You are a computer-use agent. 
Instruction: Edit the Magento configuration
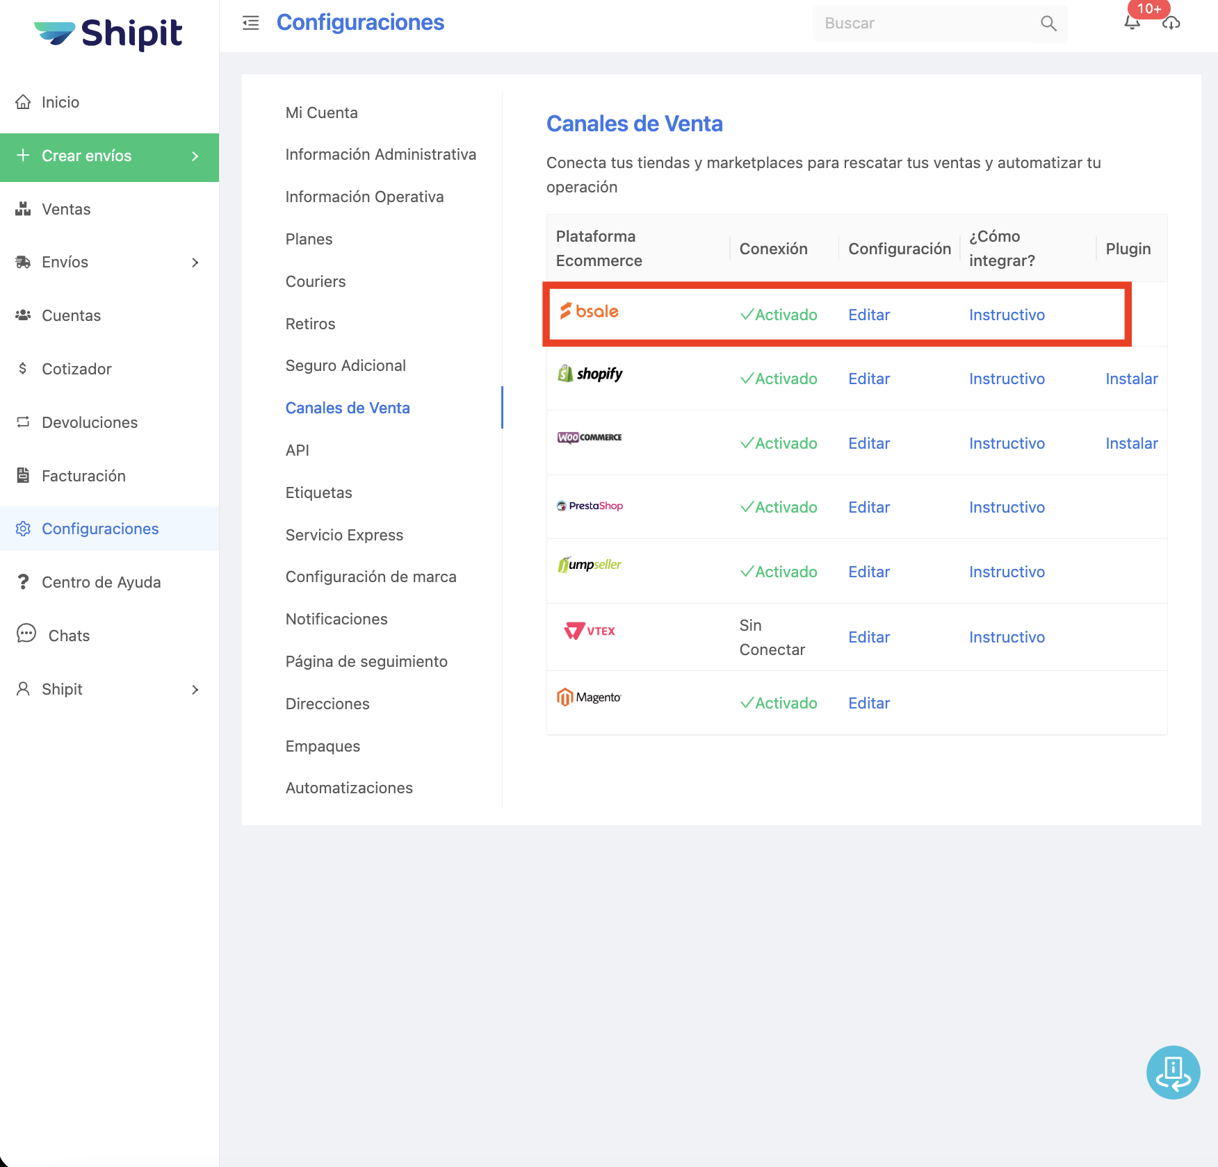(869, 703)
